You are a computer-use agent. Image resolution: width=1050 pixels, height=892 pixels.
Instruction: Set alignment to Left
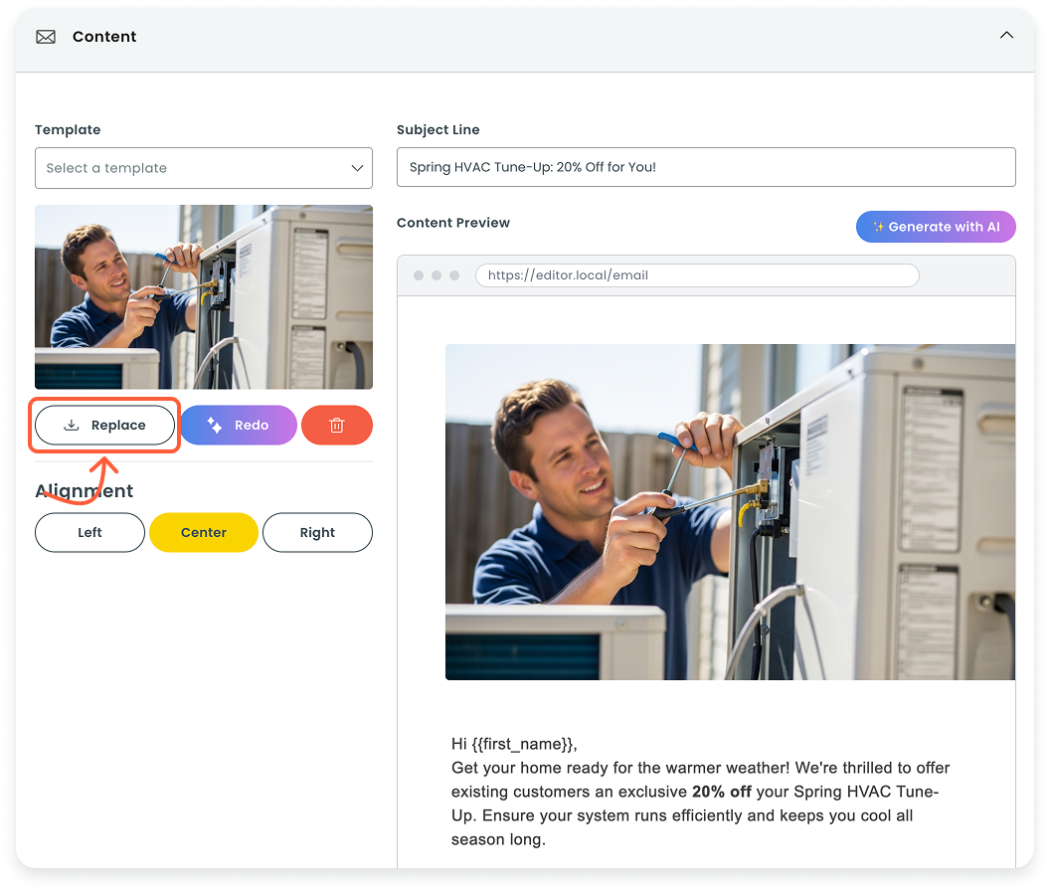coord(89,533)
